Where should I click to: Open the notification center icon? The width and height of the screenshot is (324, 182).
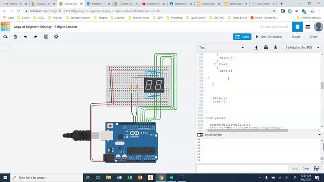317,177
